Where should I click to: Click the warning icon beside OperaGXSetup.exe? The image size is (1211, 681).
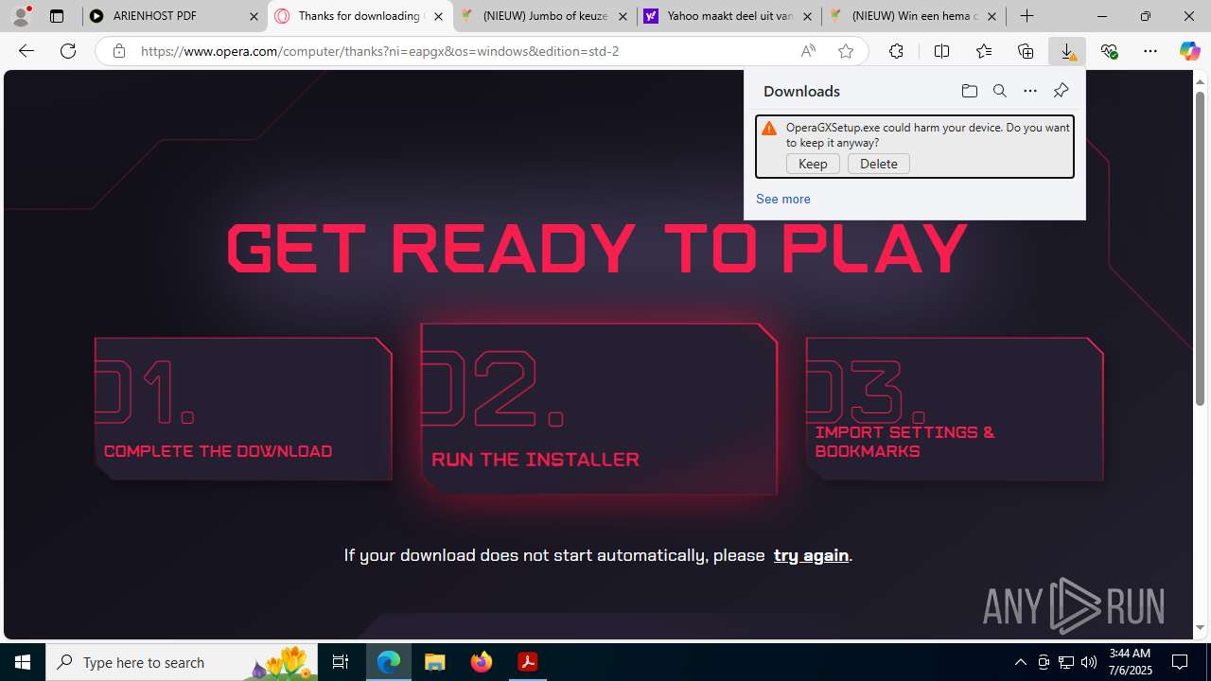[x=769, y=129]
